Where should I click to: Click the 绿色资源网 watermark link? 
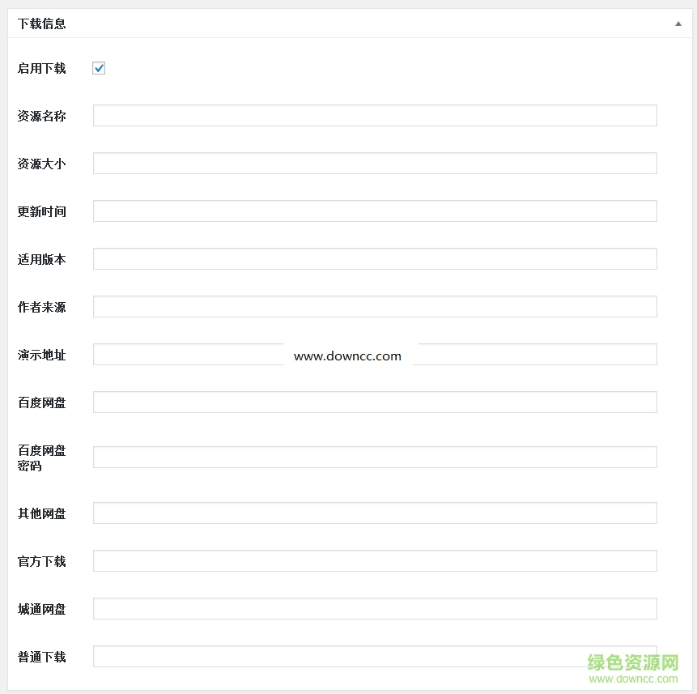pyautogui.click(x=634, y=661)
